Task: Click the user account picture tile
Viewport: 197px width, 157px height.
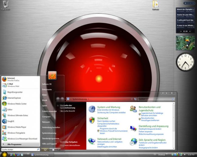Action: [52, 75]
